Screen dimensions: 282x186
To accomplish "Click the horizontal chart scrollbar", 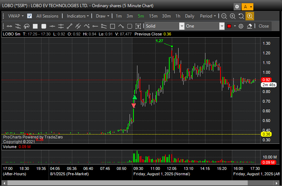I will click(128, 183).
